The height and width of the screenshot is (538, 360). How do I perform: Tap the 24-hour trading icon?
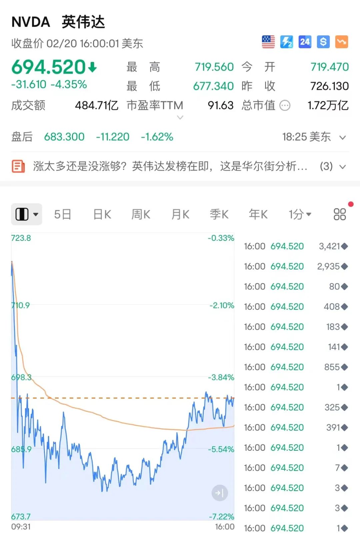[305, 42]
